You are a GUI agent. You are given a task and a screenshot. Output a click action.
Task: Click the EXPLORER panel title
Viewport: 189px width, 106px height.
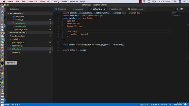pos(14,9)
